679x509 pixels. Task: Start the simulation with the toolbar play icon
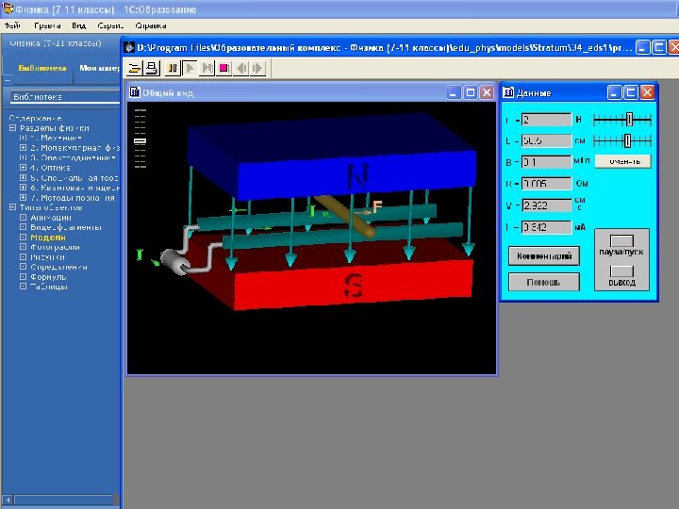[x=190, y=69]
